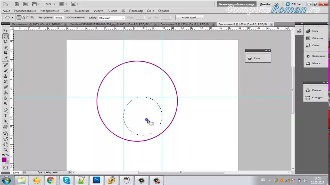Open the Стили panel

(316, 45)
